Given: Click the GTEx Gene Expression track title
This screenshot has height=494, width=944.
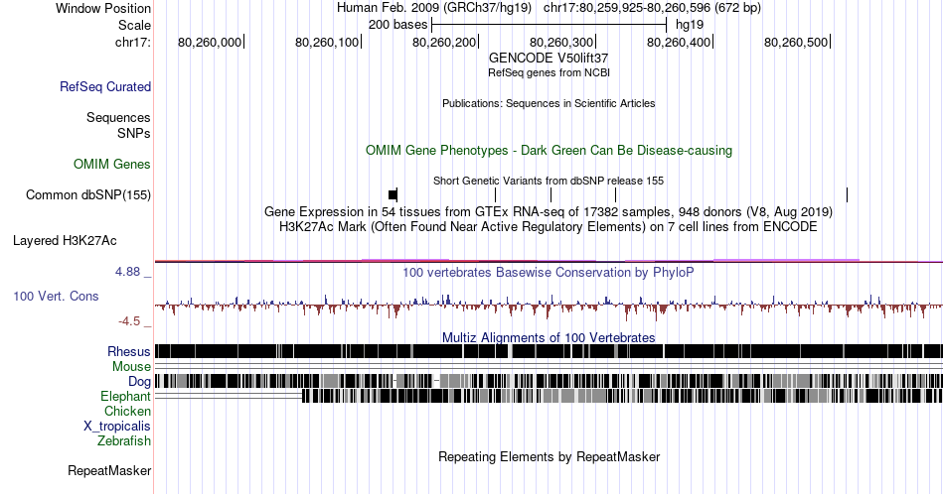Looking at the screenshot, I should point(549,211).
